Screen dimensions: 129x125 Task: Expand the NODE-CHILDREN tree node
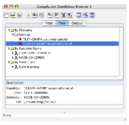coord(13,58)
